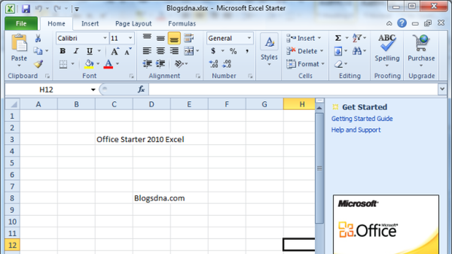Click the Paste clipboard icon
Viewport: 452px width, 254px height.
point(19,43)
